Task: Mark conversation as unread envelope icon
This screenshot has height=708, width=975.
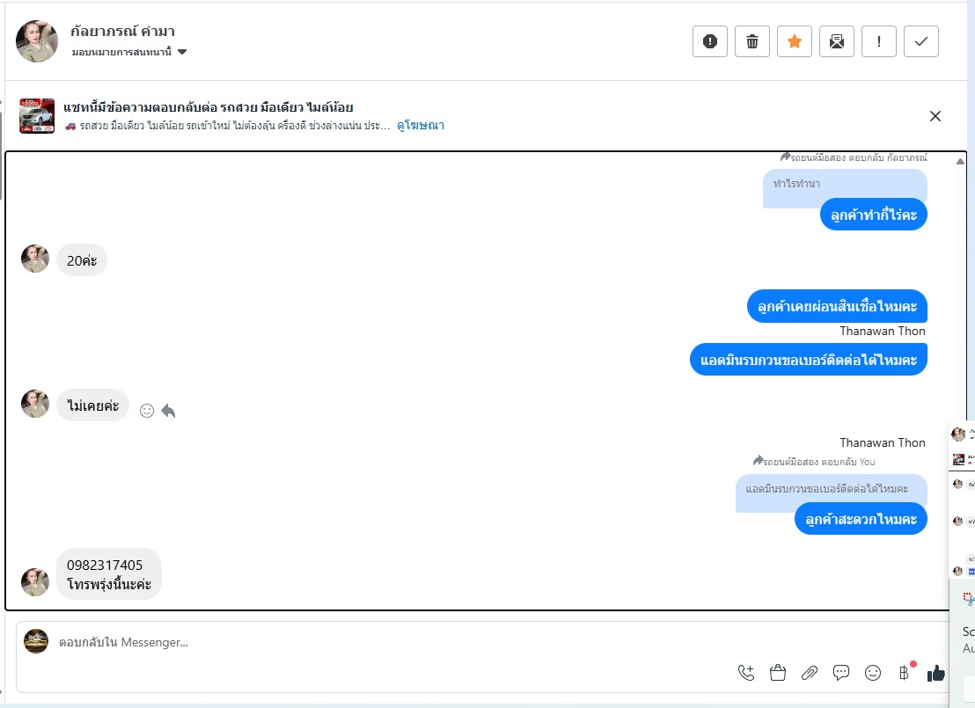Action: pos(836,41)
